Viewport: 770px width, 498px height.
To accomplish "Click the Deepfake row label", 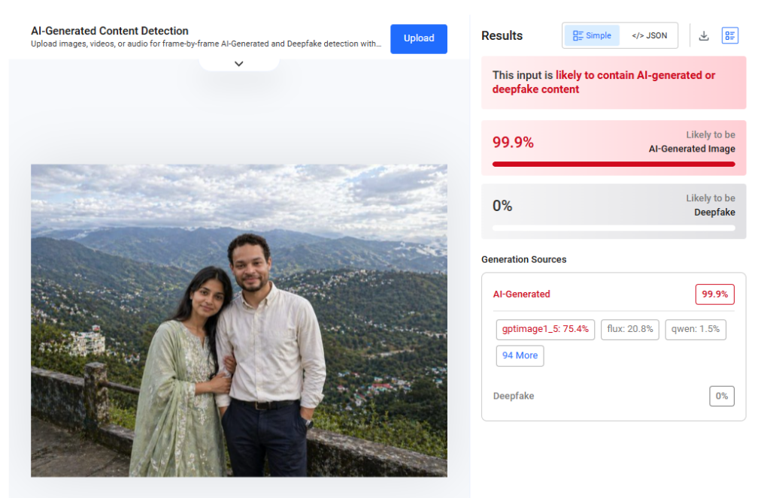I will tap(514, 396).
